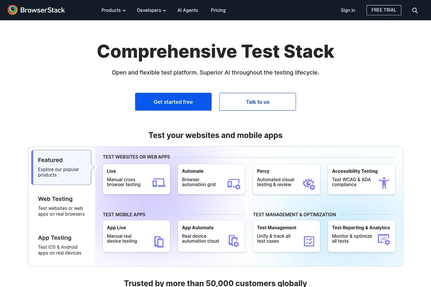Click the Test Reporting & Analytics chart icon

pos(384,240)
